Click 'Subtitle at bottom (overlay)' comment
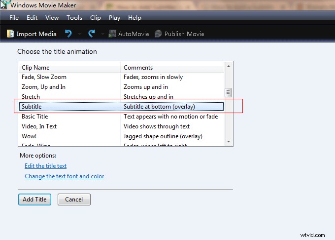Viewport: 335px width, 240px height. [160, 107]
